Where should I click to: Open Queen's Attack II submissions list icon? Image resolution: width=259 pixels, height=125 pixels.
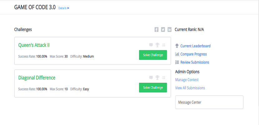pyautogui.click(x=164, y=45)
